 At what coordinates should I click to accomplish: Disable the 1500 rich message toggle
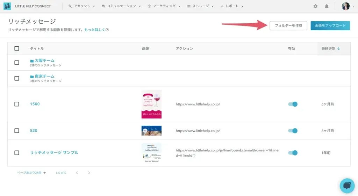[x=293, y=104]
